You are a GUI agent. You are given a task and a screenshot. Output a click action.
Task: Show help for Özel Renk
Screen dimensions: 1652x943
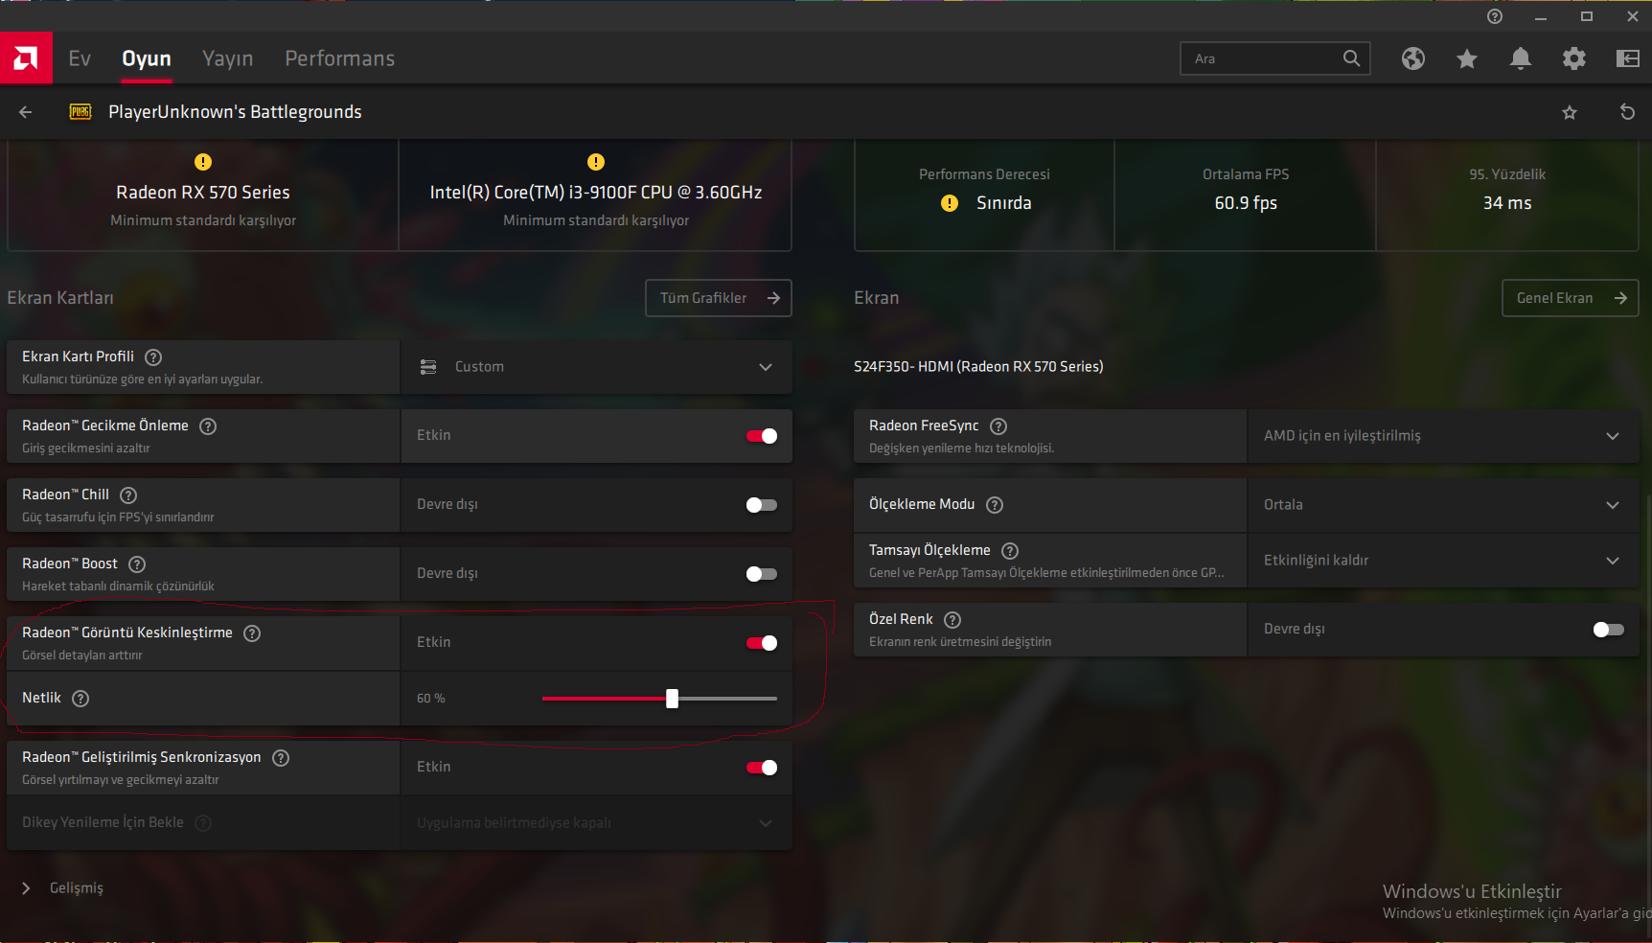pos(952,620)
